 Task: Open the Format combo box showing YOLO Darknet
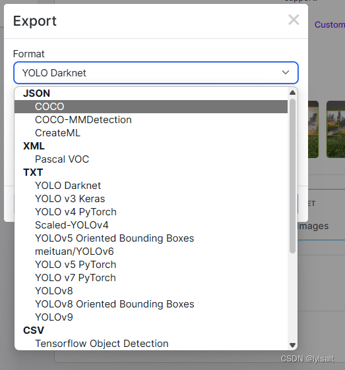[x=156, y=72]
